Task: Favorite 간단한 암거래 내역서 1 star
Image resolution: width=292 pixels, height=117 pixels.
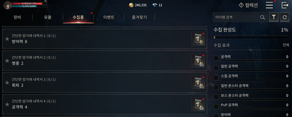Action: (x=7, y=39)
